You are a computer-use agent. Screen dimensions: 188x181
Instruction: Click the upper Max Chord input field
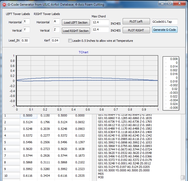100,22
